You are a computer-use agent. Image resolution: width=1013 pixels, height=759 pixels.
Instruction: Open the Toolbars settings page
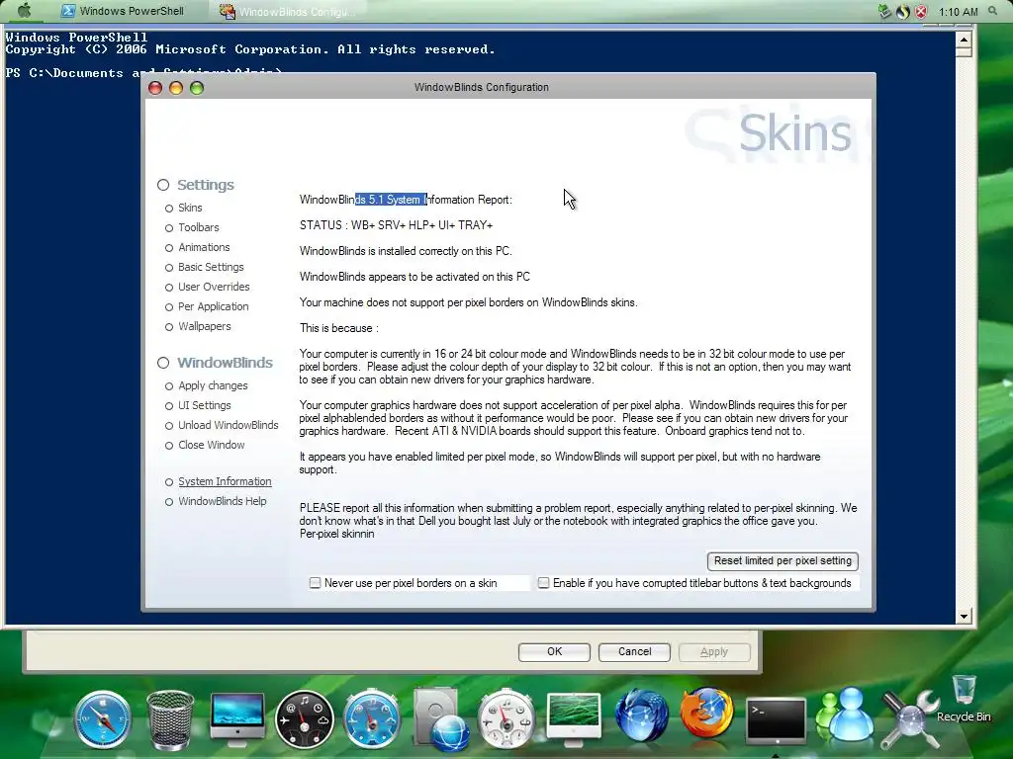point(198,228)
